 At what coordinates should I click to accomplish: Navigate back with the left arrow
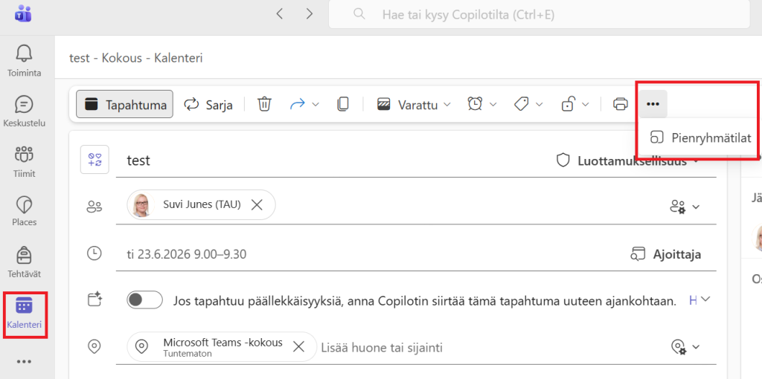pyautogui.click(x=279, y=13)
